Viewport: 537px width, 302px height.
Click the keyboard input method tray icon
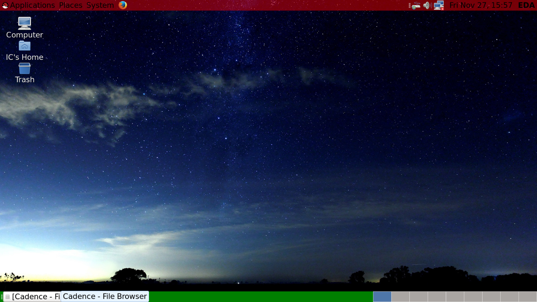click(x=416, y=5)
